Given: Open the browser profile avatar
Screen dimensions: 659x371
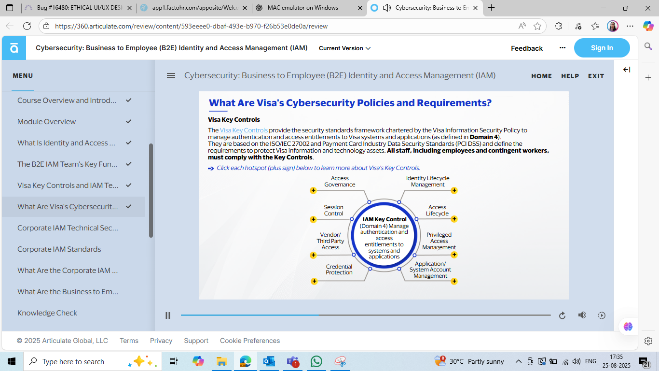Looking at the screenshot, I should 613,26.
